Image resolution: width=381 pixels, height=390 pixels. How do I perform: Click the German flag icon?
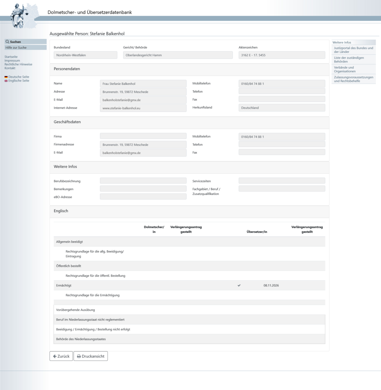tap(6, 77)
